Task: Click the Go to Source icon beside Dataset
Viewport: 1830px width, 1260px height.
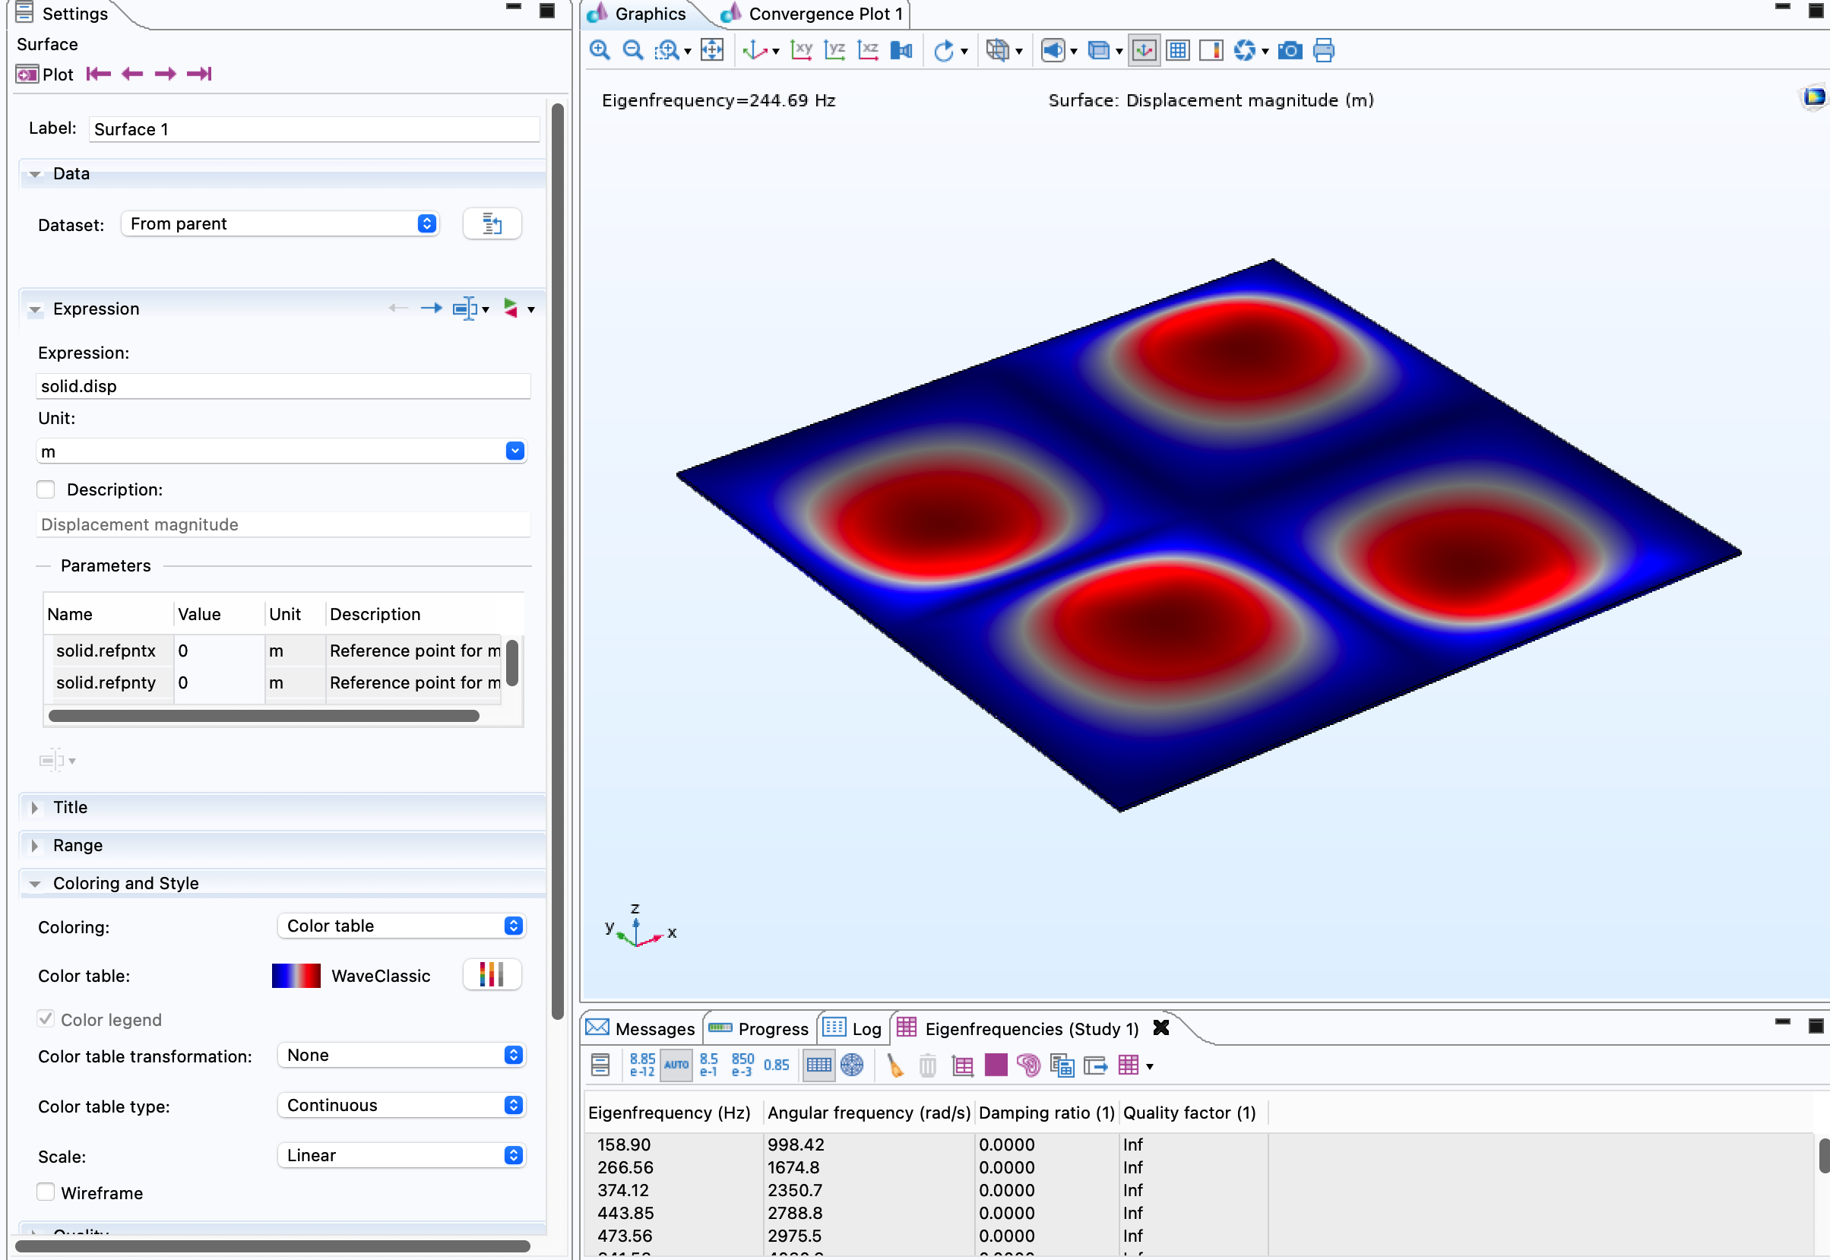Action: click(492, 224)
